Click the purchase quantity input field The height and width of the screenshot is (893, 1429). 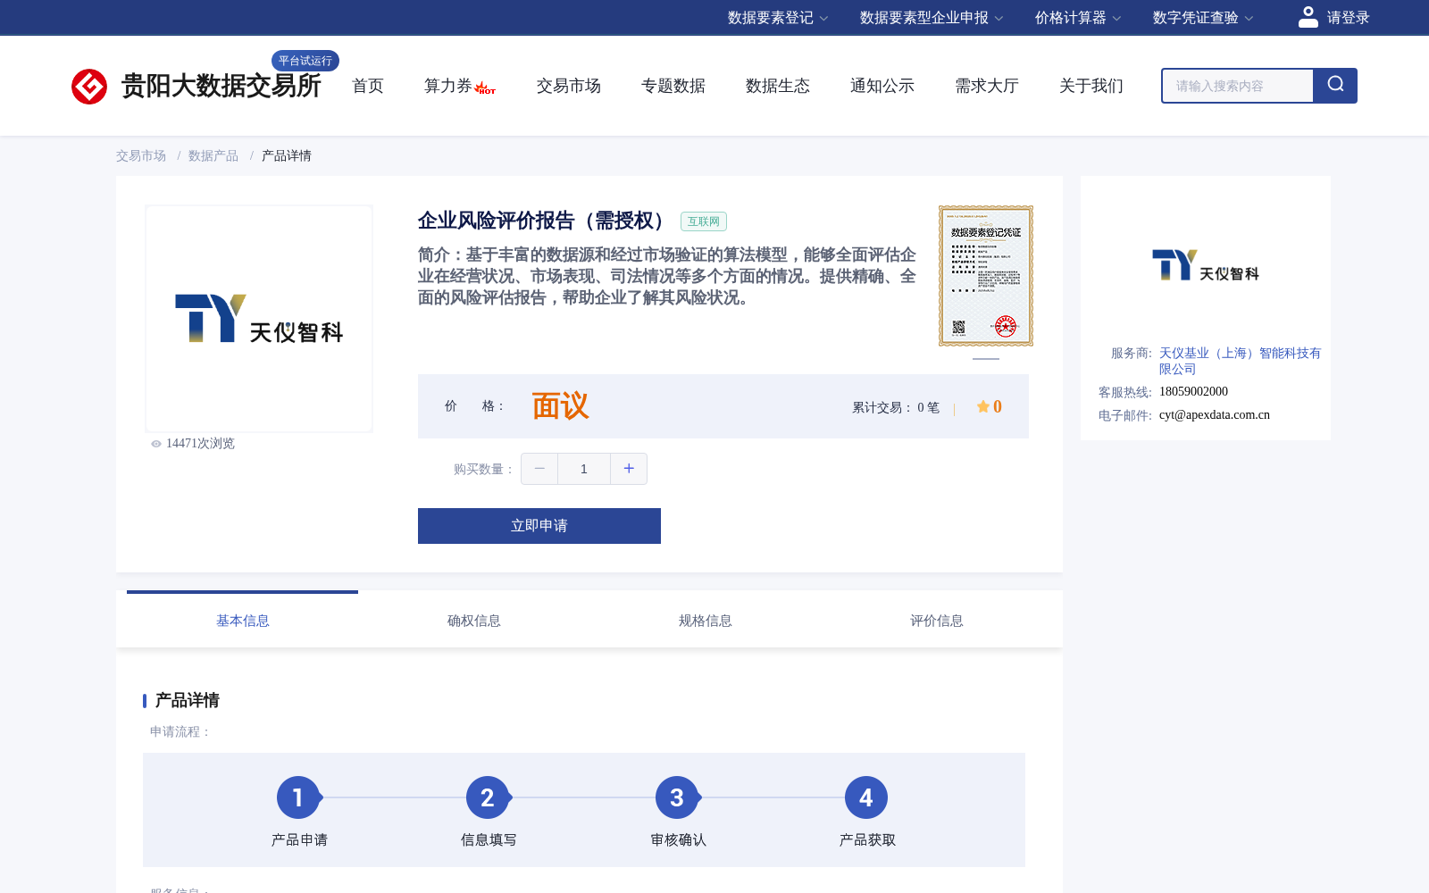pyautogui.click(x=584, y=469)
